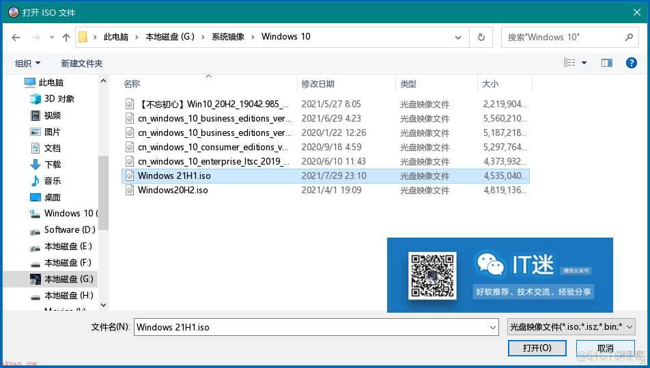650x368 pixels.
Task: Open the file type filter dropdown
Action: pos(571,327)
